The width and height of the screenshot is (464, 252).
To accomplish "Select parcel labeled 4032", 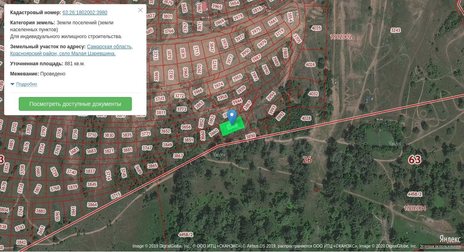I will click(x=313, y=94).
